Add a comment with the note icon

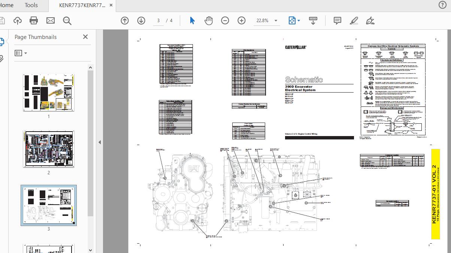click(337, 21)
